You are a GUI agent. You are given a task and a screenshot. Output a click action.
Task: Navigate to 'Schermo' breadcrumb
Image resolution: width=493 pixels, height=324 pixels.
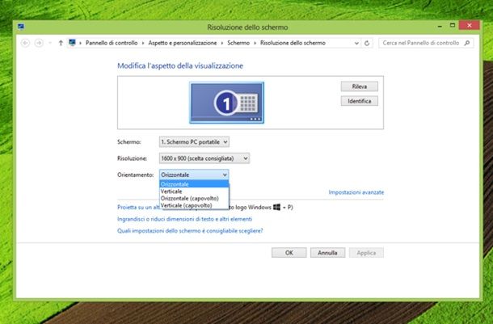click(x=238, y=43)
